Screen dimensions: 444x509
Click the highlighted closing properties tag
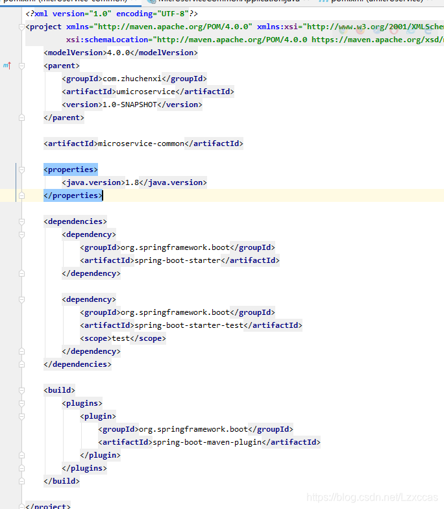coord(73,195)
